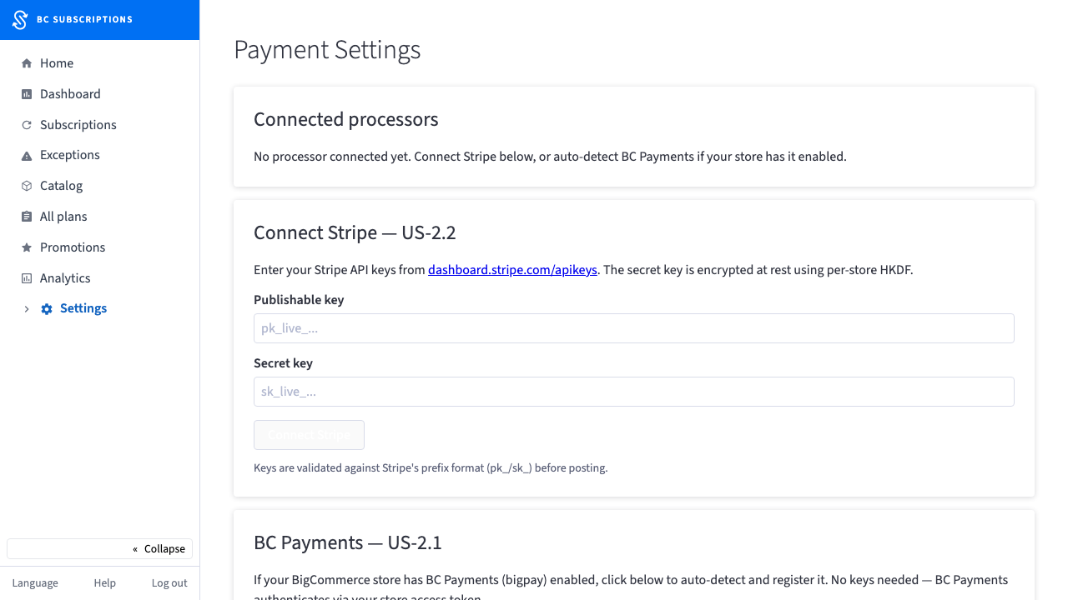Focus the Publishable key input field
The width and height of the screenshot is (1068, 600).
pos(634,328)
